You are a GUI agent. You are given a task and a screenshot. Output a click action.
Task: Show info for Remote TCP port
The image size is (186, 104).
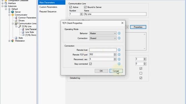click(119, 55)
